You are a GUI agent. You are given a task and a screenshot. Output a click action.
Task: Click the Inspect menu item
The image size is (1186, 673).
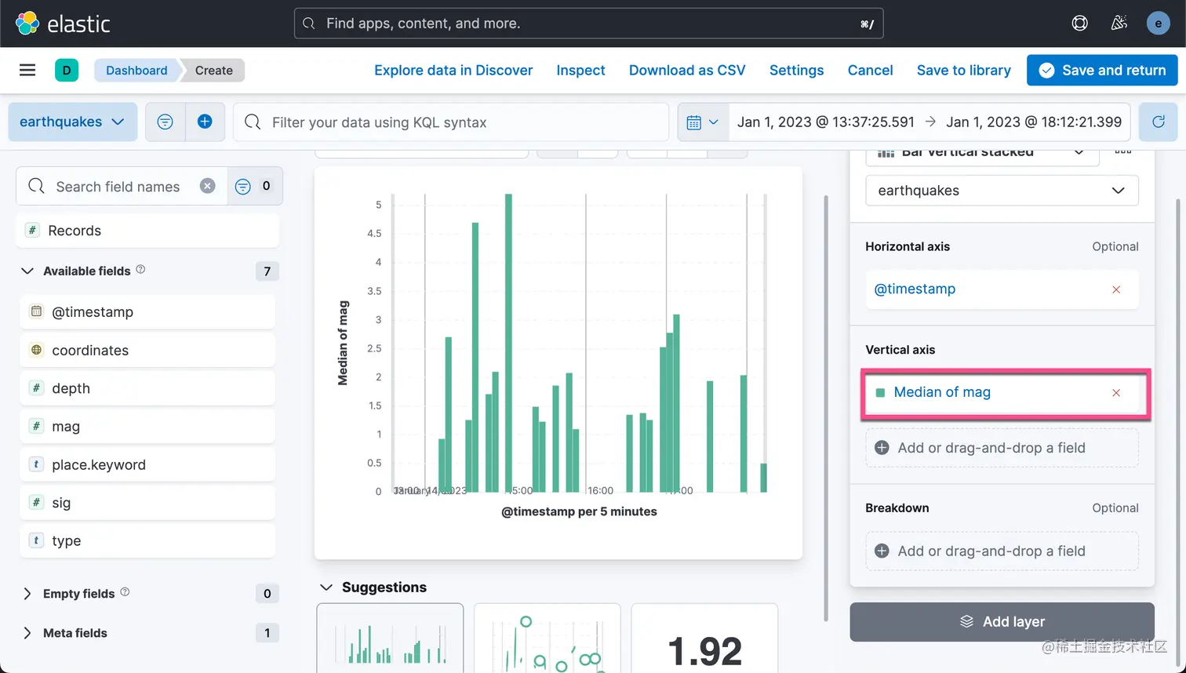click(x=580, y=70)
